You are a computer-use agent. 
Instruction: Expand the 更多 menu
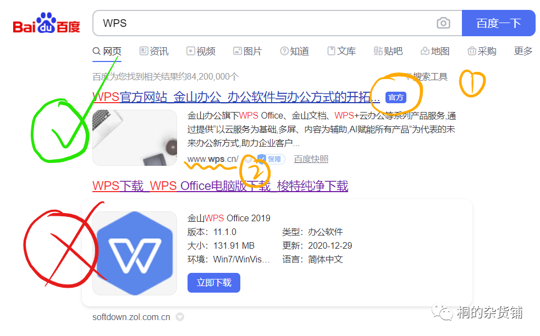(523, 51)
